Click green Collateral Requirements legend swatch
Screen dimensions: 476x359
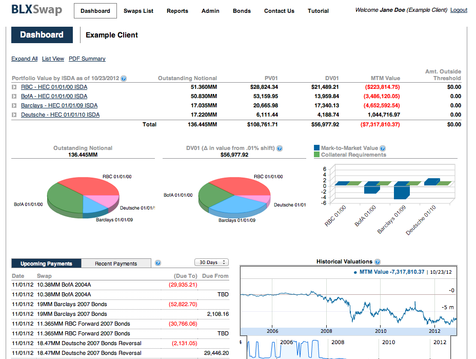coord(317,155)
